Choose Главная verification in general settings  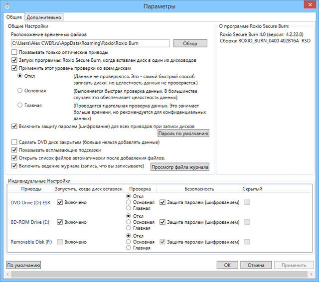(20, 105)
